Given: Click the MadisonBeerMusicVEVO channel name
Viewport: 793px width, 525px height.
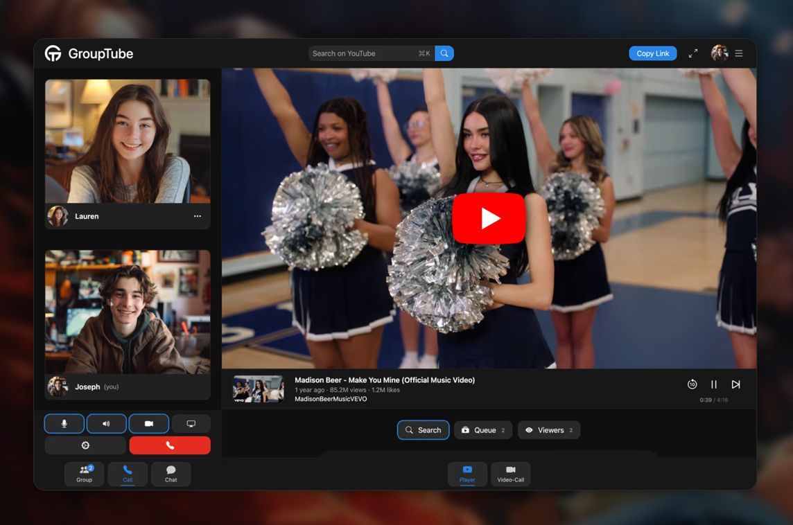Looking at the screenshot, I should 331,399.
